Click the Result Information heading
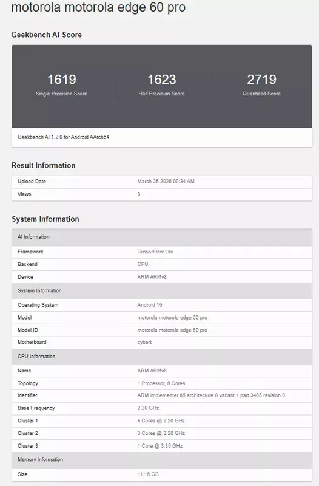This screenshot has width=319, height=486. pos(43,165)
